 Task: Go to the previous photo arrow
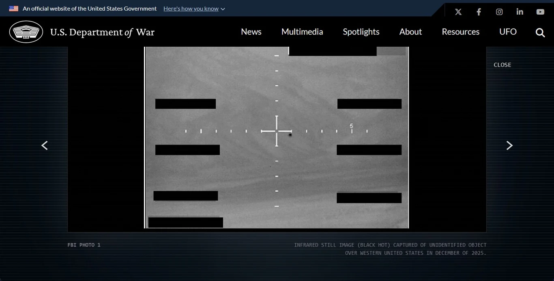click(x=45, y=145)
